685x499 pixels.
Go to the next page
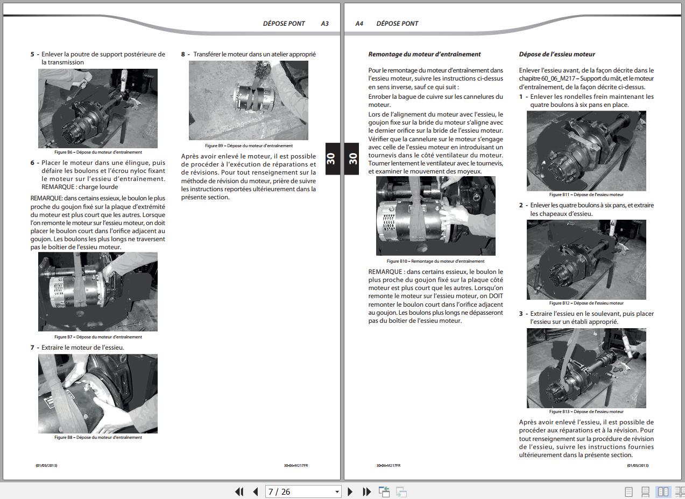tap(350, 491)
